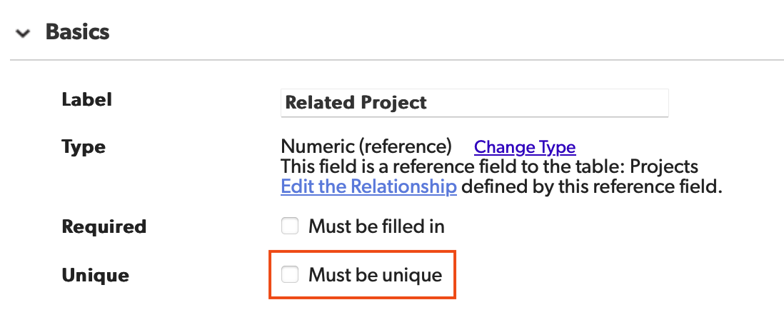Follow the Edit the Relationship link
Image resolution: width=784 pixels, height=310 pixels.
[x=368, y=187]
